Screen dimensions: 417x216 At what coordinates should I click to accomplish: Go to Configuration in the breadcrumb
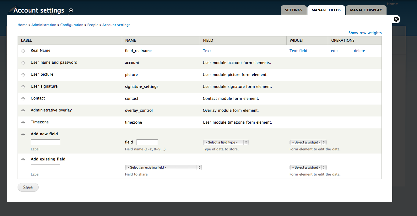72,25
